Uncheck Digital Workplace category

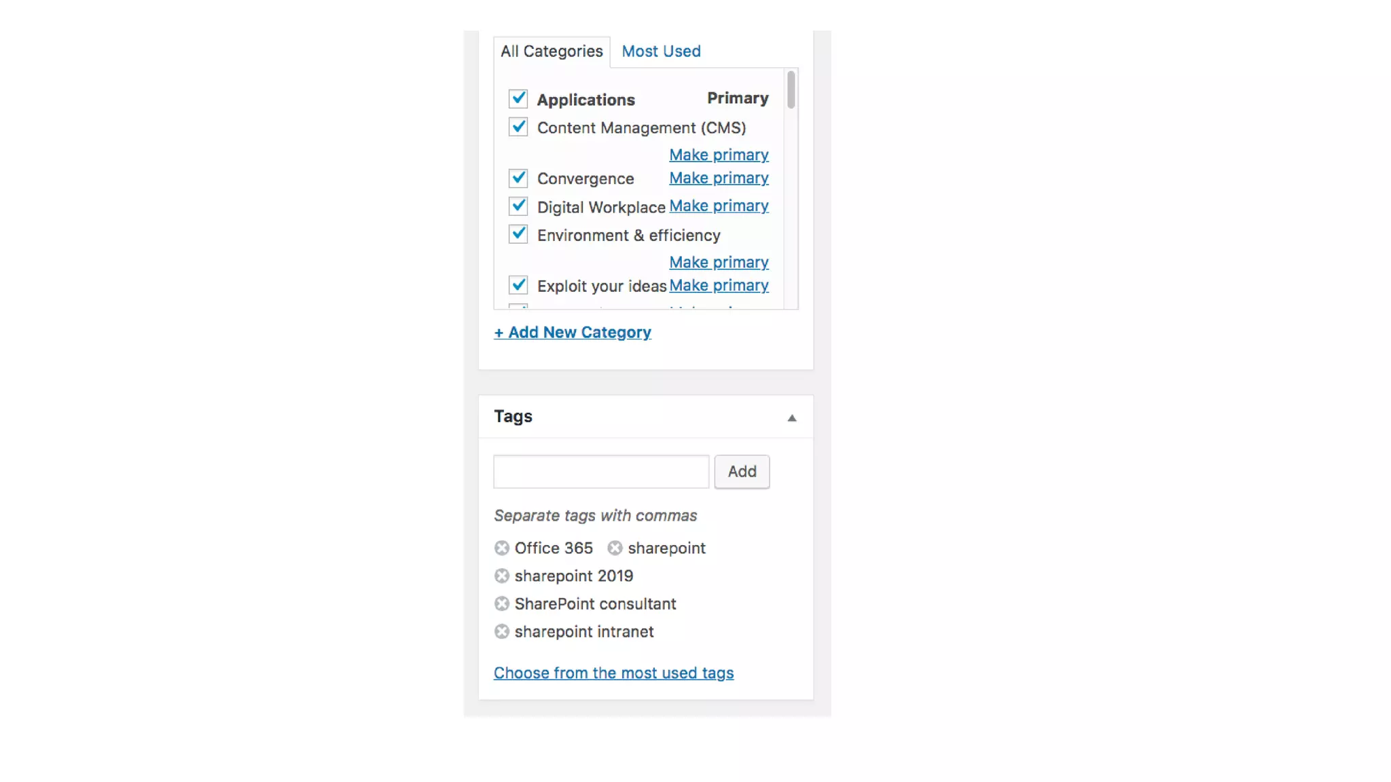pyautogui.click(x=518, y=206)
